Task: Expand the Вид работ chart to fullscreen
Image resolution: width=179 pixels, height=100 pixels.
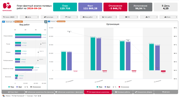Action: pos(46,22)
